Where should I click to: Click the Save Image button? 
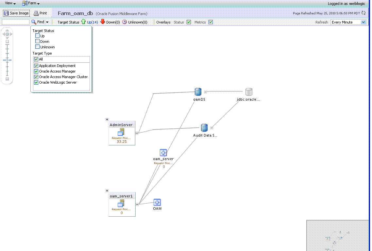16,13
